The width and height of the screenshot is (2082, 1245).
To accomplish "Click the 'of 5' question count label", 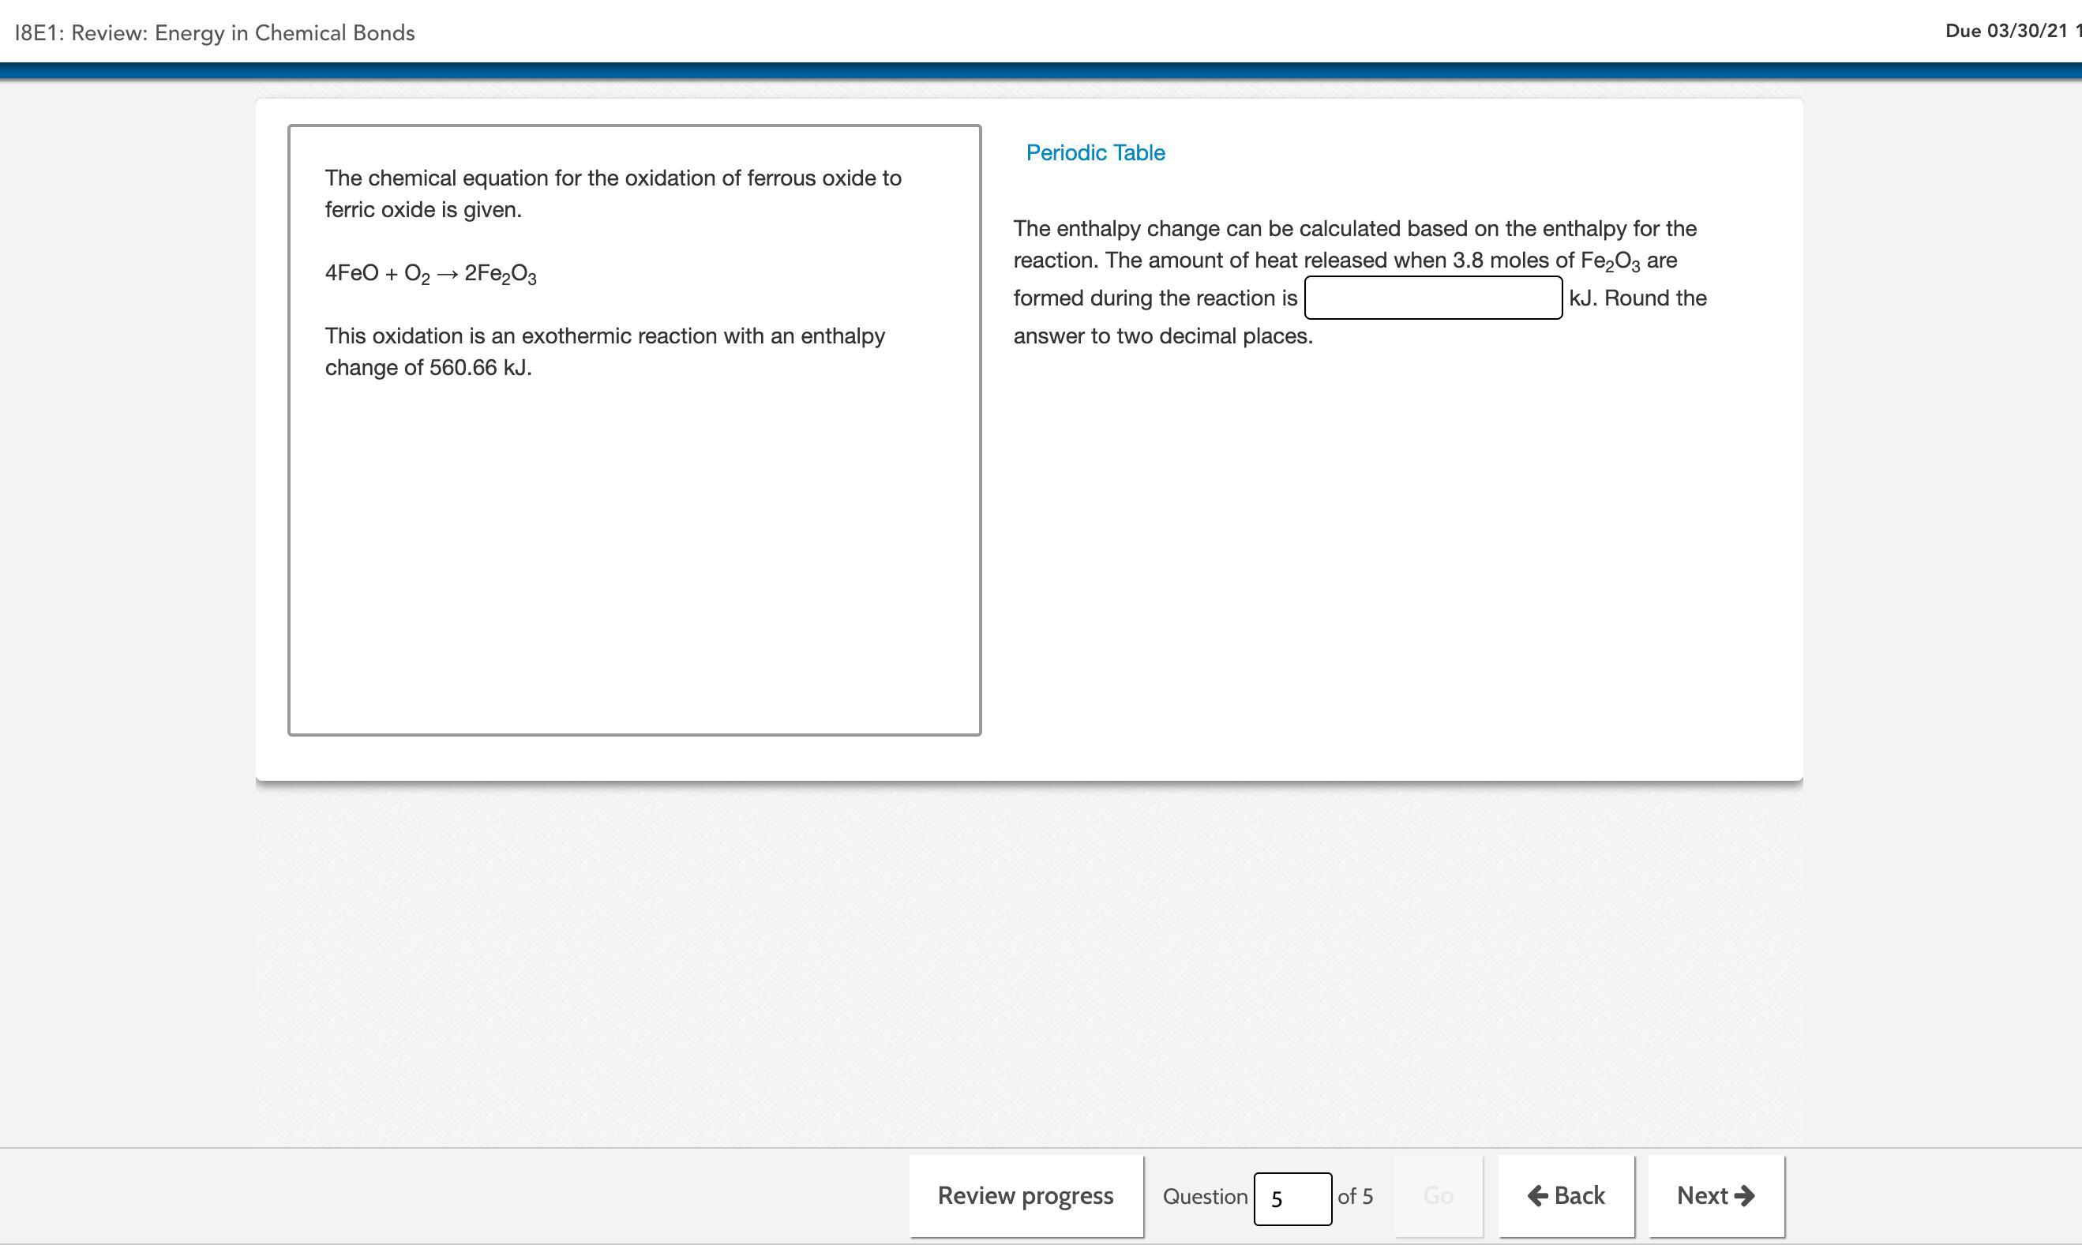I will pos(1355,1196).
